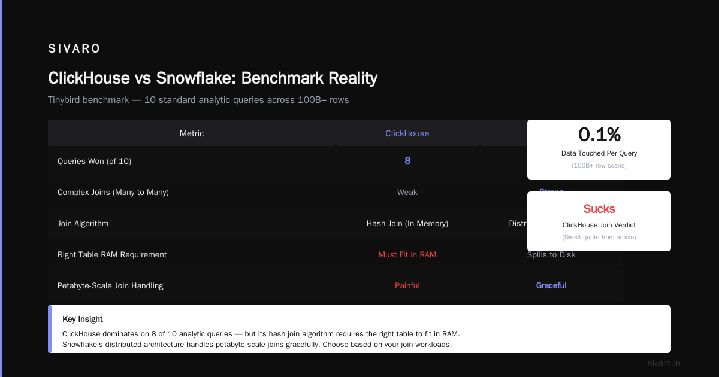This screenshot has width=719, height=377.
Task: Click the SIVARO brand name
Action: coord(74,49)
